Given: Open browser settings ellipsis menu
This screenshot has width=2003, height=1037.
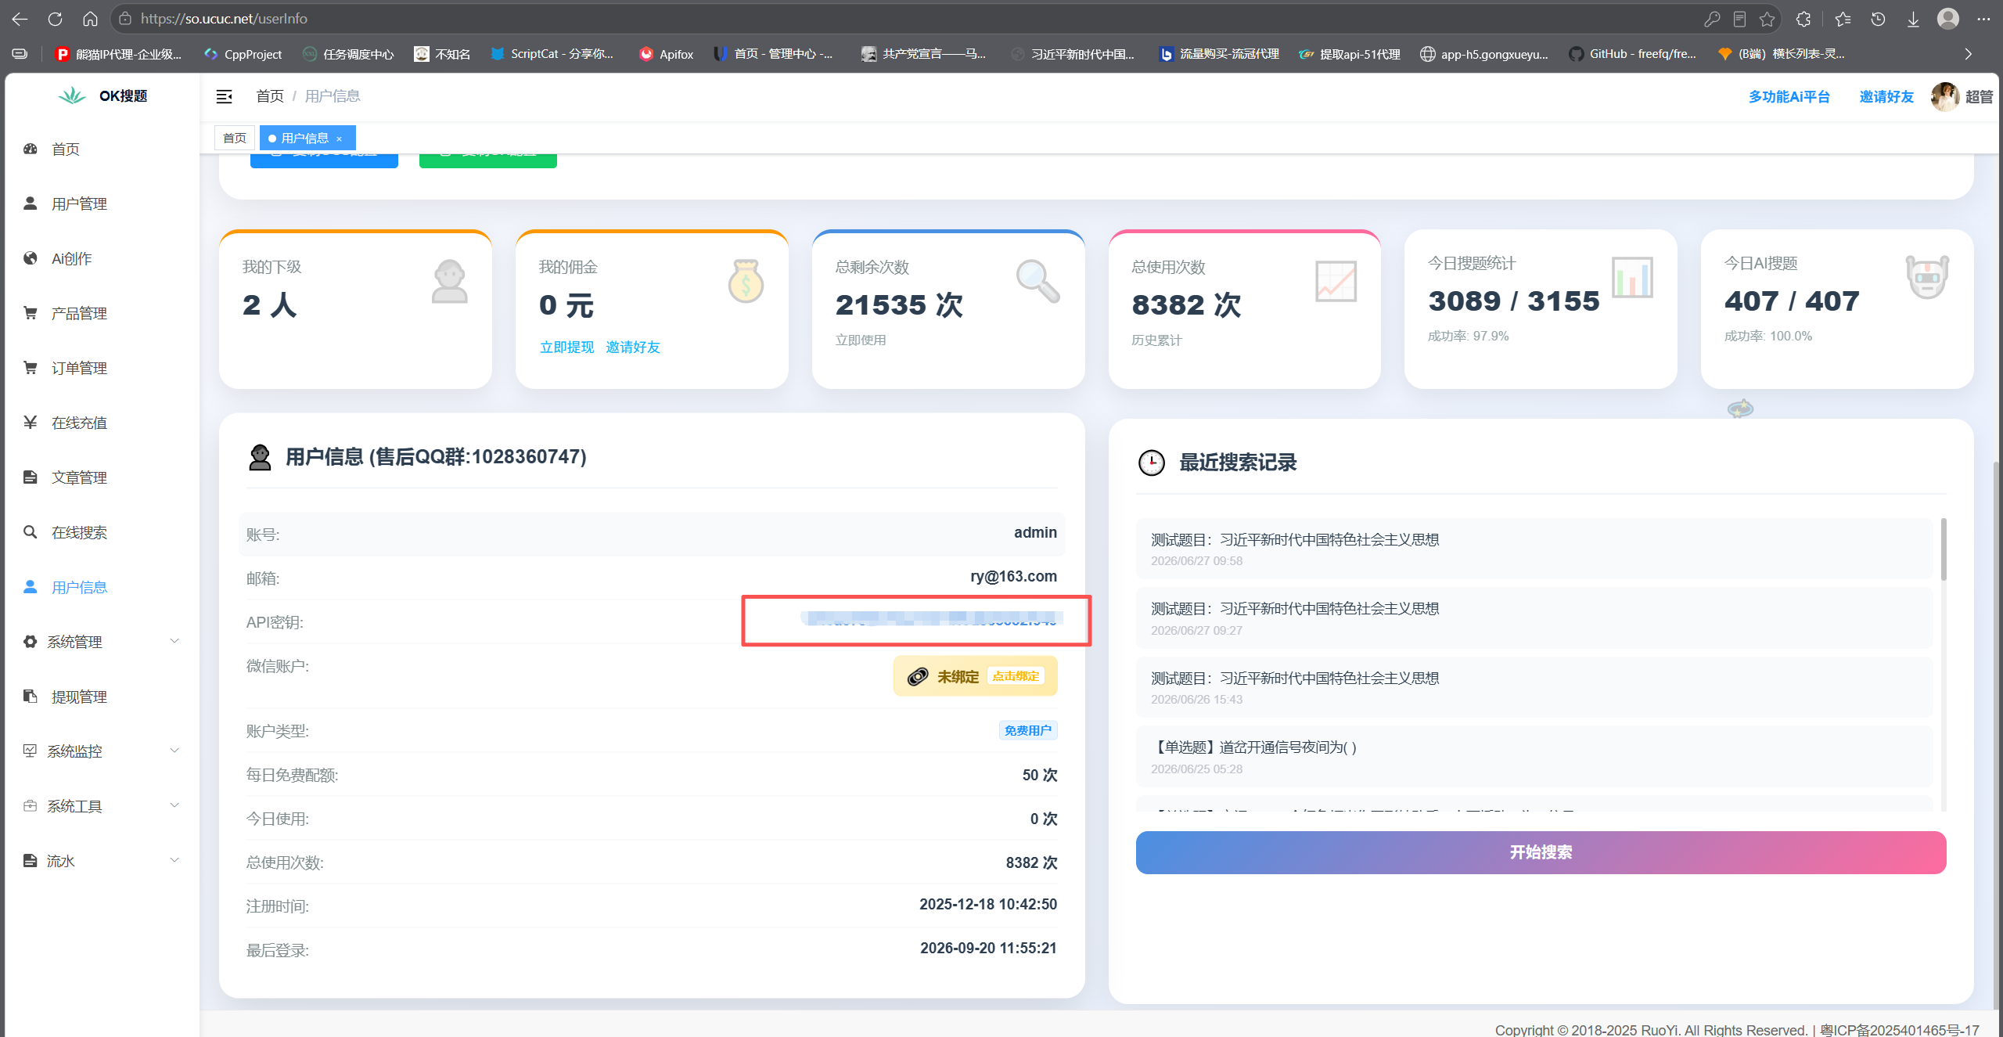Looking at the screenshot, I should coord(1983,19).
